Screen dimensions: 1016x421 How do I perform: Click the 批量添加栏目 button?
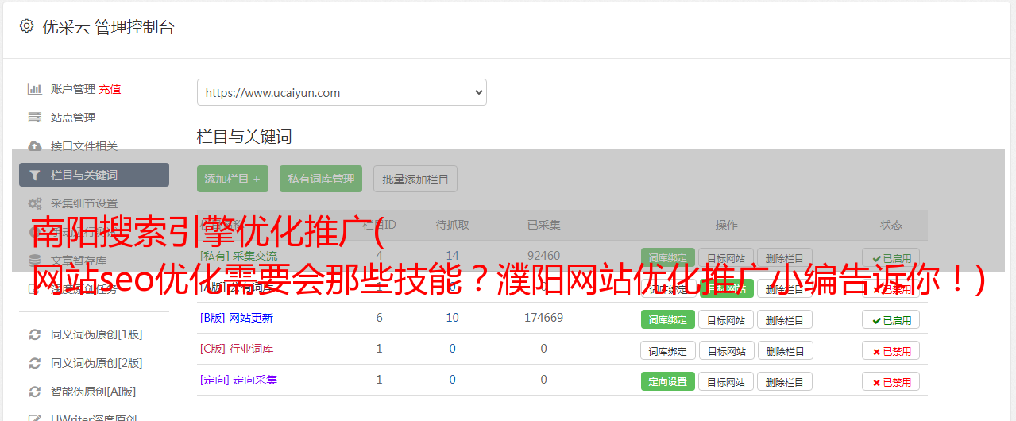(x=415, y=179)
